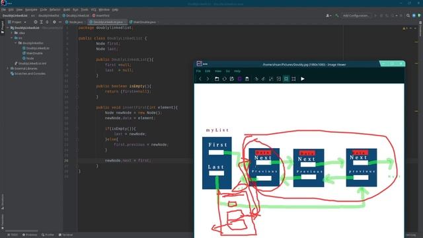Click the normal size icon in Image Viewer
The image size is (423, 238).
pos(279,79)
